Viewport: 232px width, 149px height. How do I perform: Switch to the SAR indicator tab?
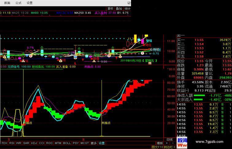coord(26,143)
